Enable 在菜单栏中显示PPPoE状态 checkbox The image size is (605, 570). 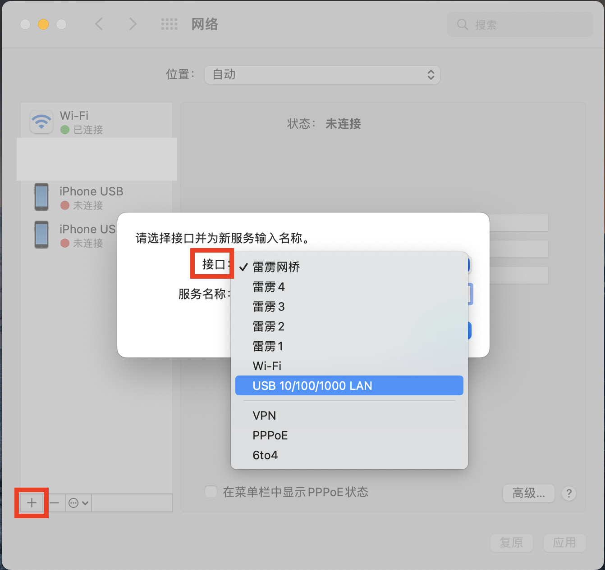point(211,492)
